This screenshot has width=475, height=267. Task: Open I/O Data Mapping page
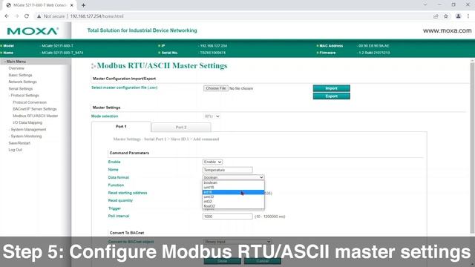[x=27, y=122]
